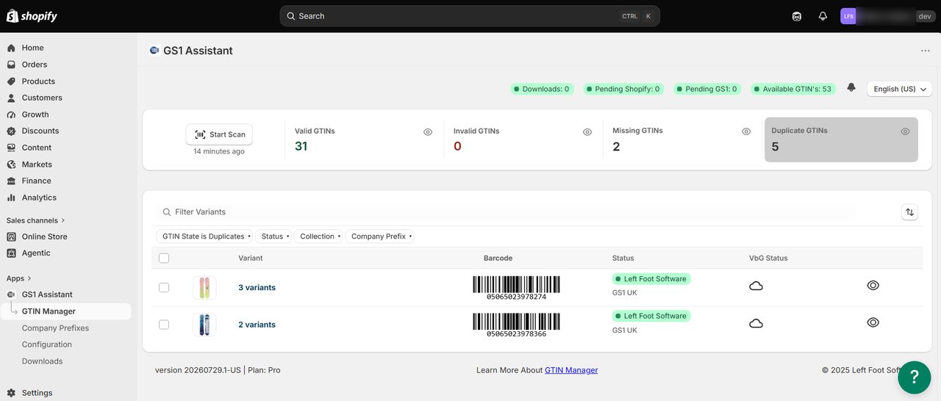Image resolution: width=941 pixels, height=401 pixels.
Task: Click the Downloads: 0 badge
Action: pyautogui.click(x=541, y=89)
